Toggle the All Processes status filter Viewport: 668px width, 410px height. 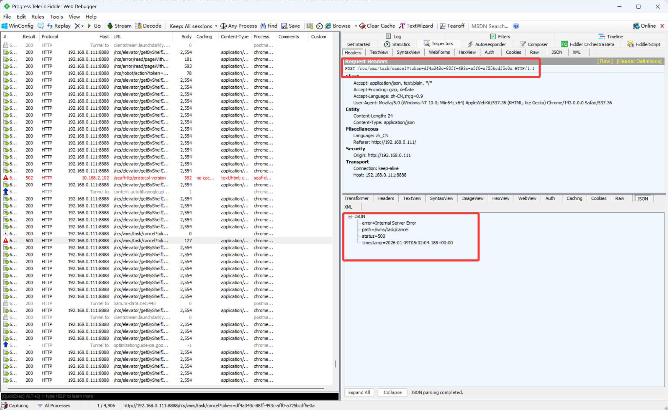pyautogui.click(x=54, y=405)
